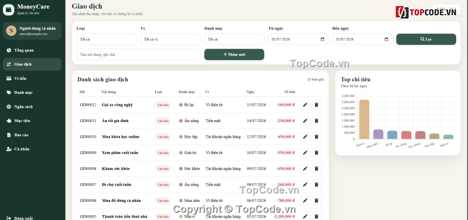
Task: Open the Danh mục filter dropdown
Action: click(x=234, y=39)
